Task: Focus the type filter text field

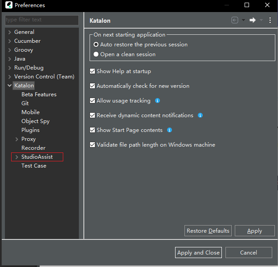Action: 42,20
